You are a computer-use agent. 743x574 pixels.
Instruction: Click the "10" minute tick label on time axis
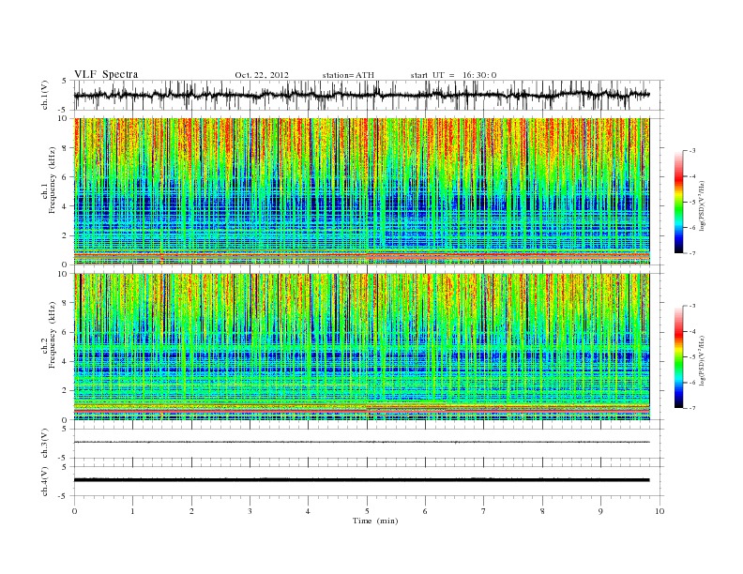click(x=660, y=511)
